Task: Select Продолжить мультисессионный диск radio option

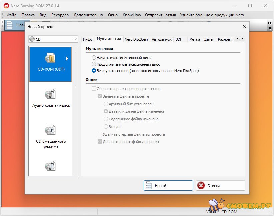Action: 94,64
